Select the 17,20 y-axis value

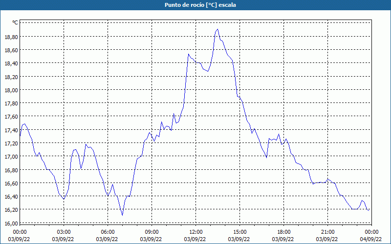point(11,143)
